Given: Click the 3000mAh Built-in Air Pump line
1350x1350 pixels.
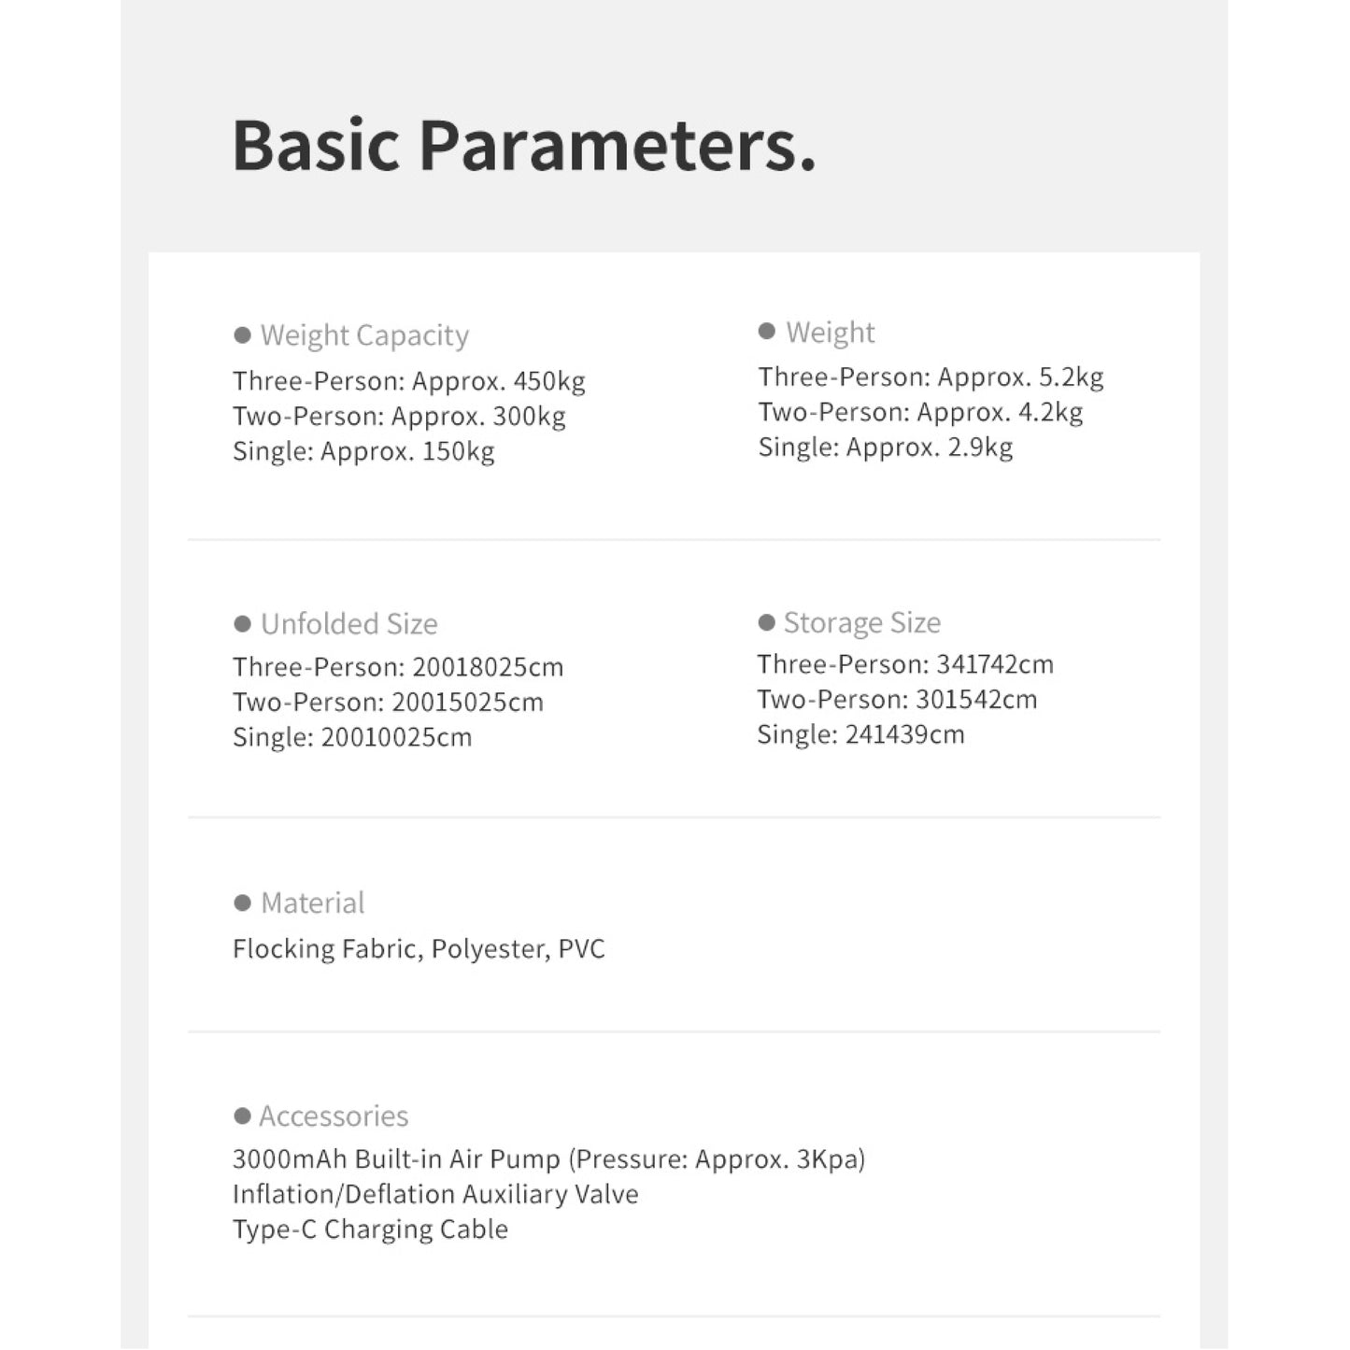Looking at the screenshot, I should pyautogui.click(x=548, y=1159).
